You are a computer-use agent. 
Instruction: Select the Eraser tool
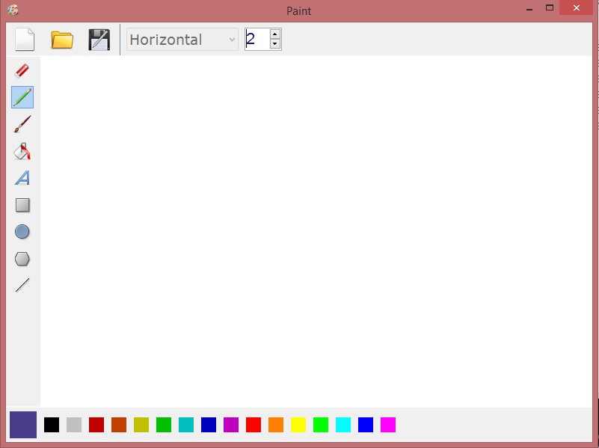[22, 70]
